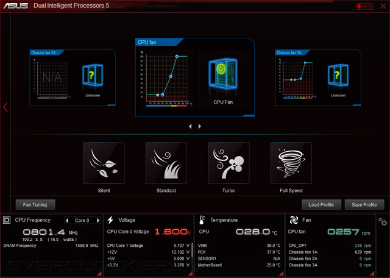Click the Fan panel fan icon
This screenshot has height=278, width=390.
pyautogui.click(x=294, y=220)
